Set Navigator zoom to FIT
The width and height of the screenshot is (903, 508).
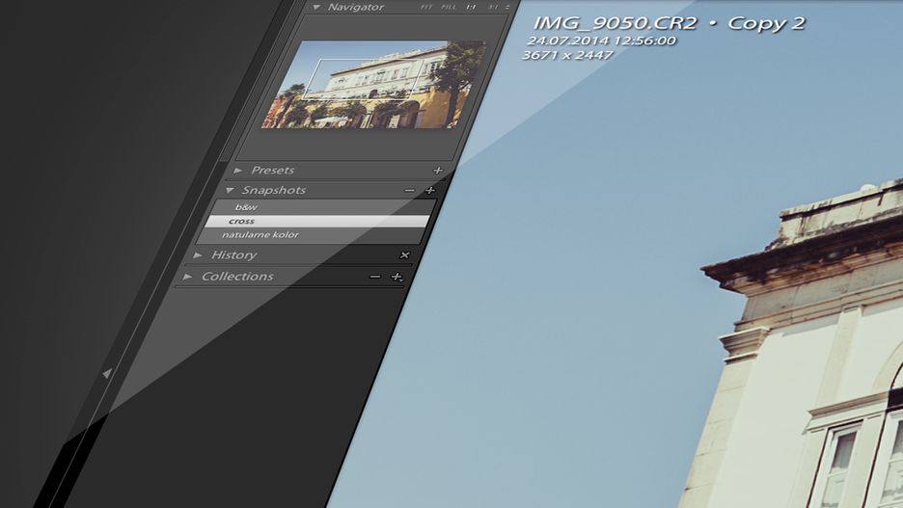(426, 7)
